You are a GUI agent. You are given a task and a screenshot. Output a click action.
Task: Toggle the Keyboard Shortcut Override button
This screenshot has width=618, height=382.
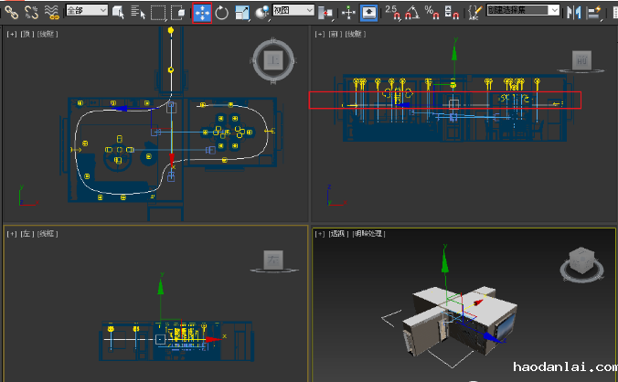tap(369, 13)
